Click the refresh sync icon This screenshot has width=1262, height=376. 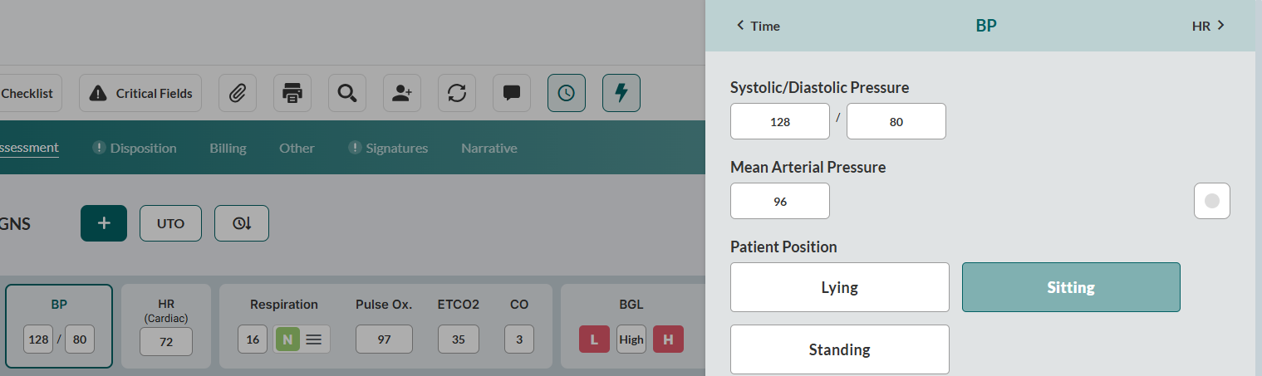pos(457,93)
